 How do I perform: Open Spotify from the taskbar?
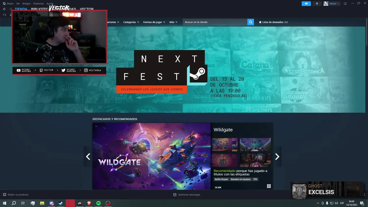point(98,203)
